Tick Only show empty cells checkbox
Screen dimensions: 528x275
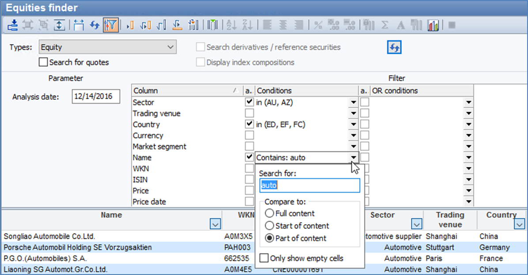tap(264, 258)
